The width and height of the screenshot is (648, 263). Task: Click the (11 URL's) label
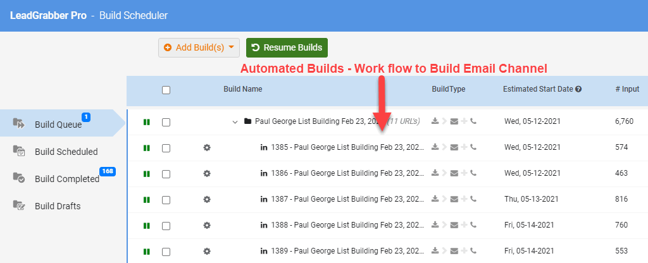click(403, 121)
